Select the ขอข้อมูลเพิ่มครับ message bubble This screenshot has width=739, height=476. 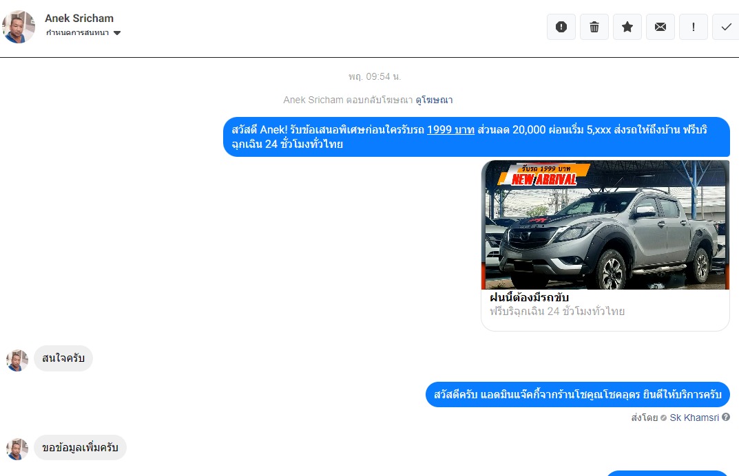[80, 447]
